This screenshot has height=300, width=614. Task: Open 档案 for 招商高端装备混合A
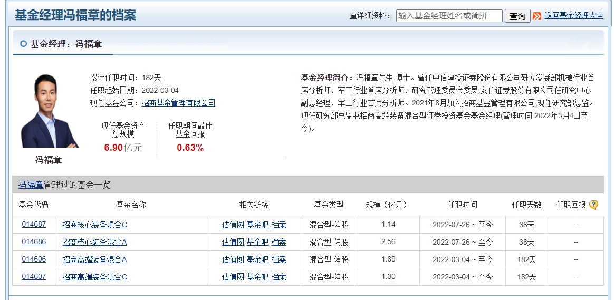279,259
